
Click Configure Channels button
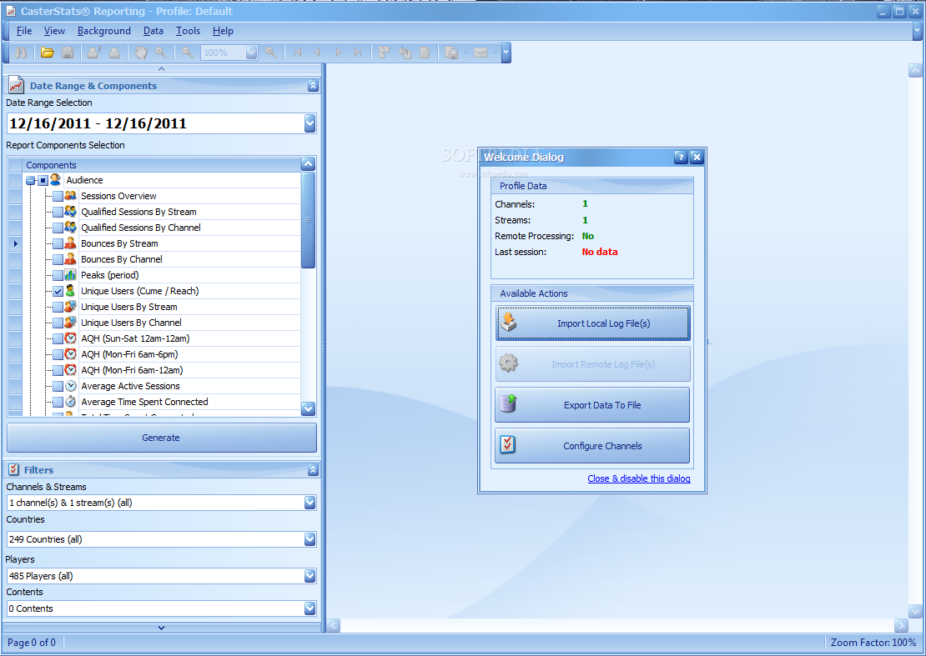point(592,446)
